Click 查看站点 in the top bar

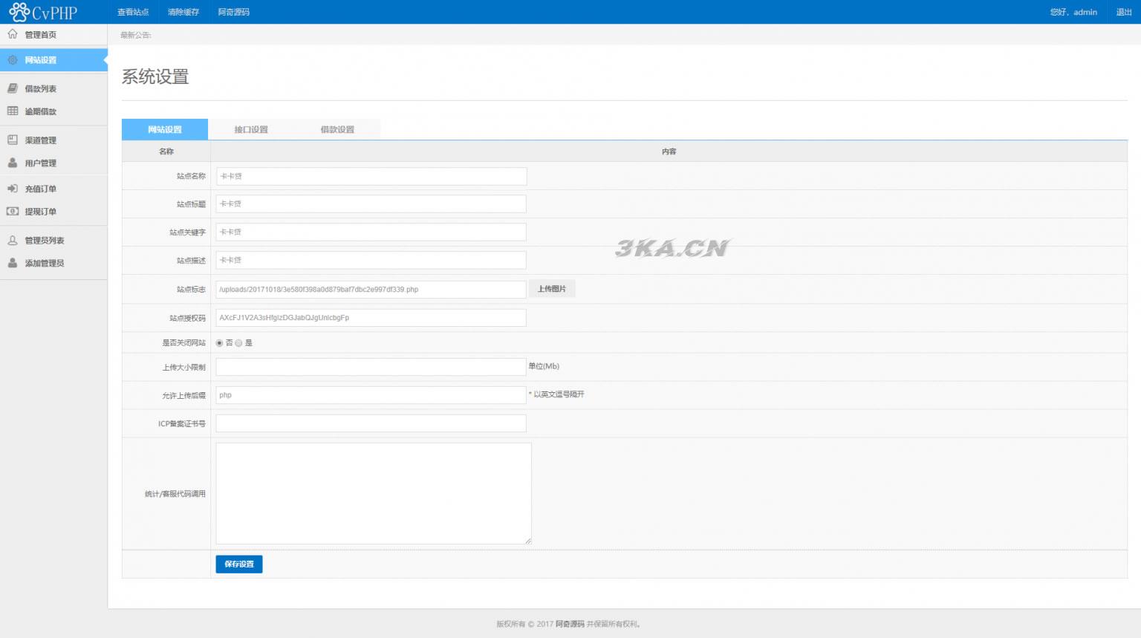pos(133,12)
